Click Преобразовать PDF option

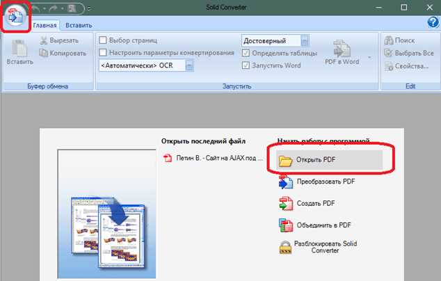coord(316,182)
